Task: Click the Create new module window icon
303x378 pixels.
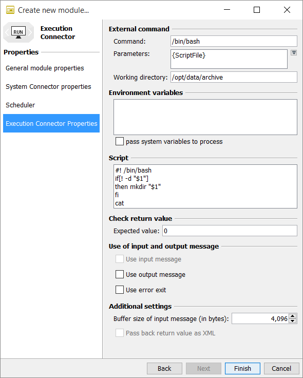Action: point(10,10)
